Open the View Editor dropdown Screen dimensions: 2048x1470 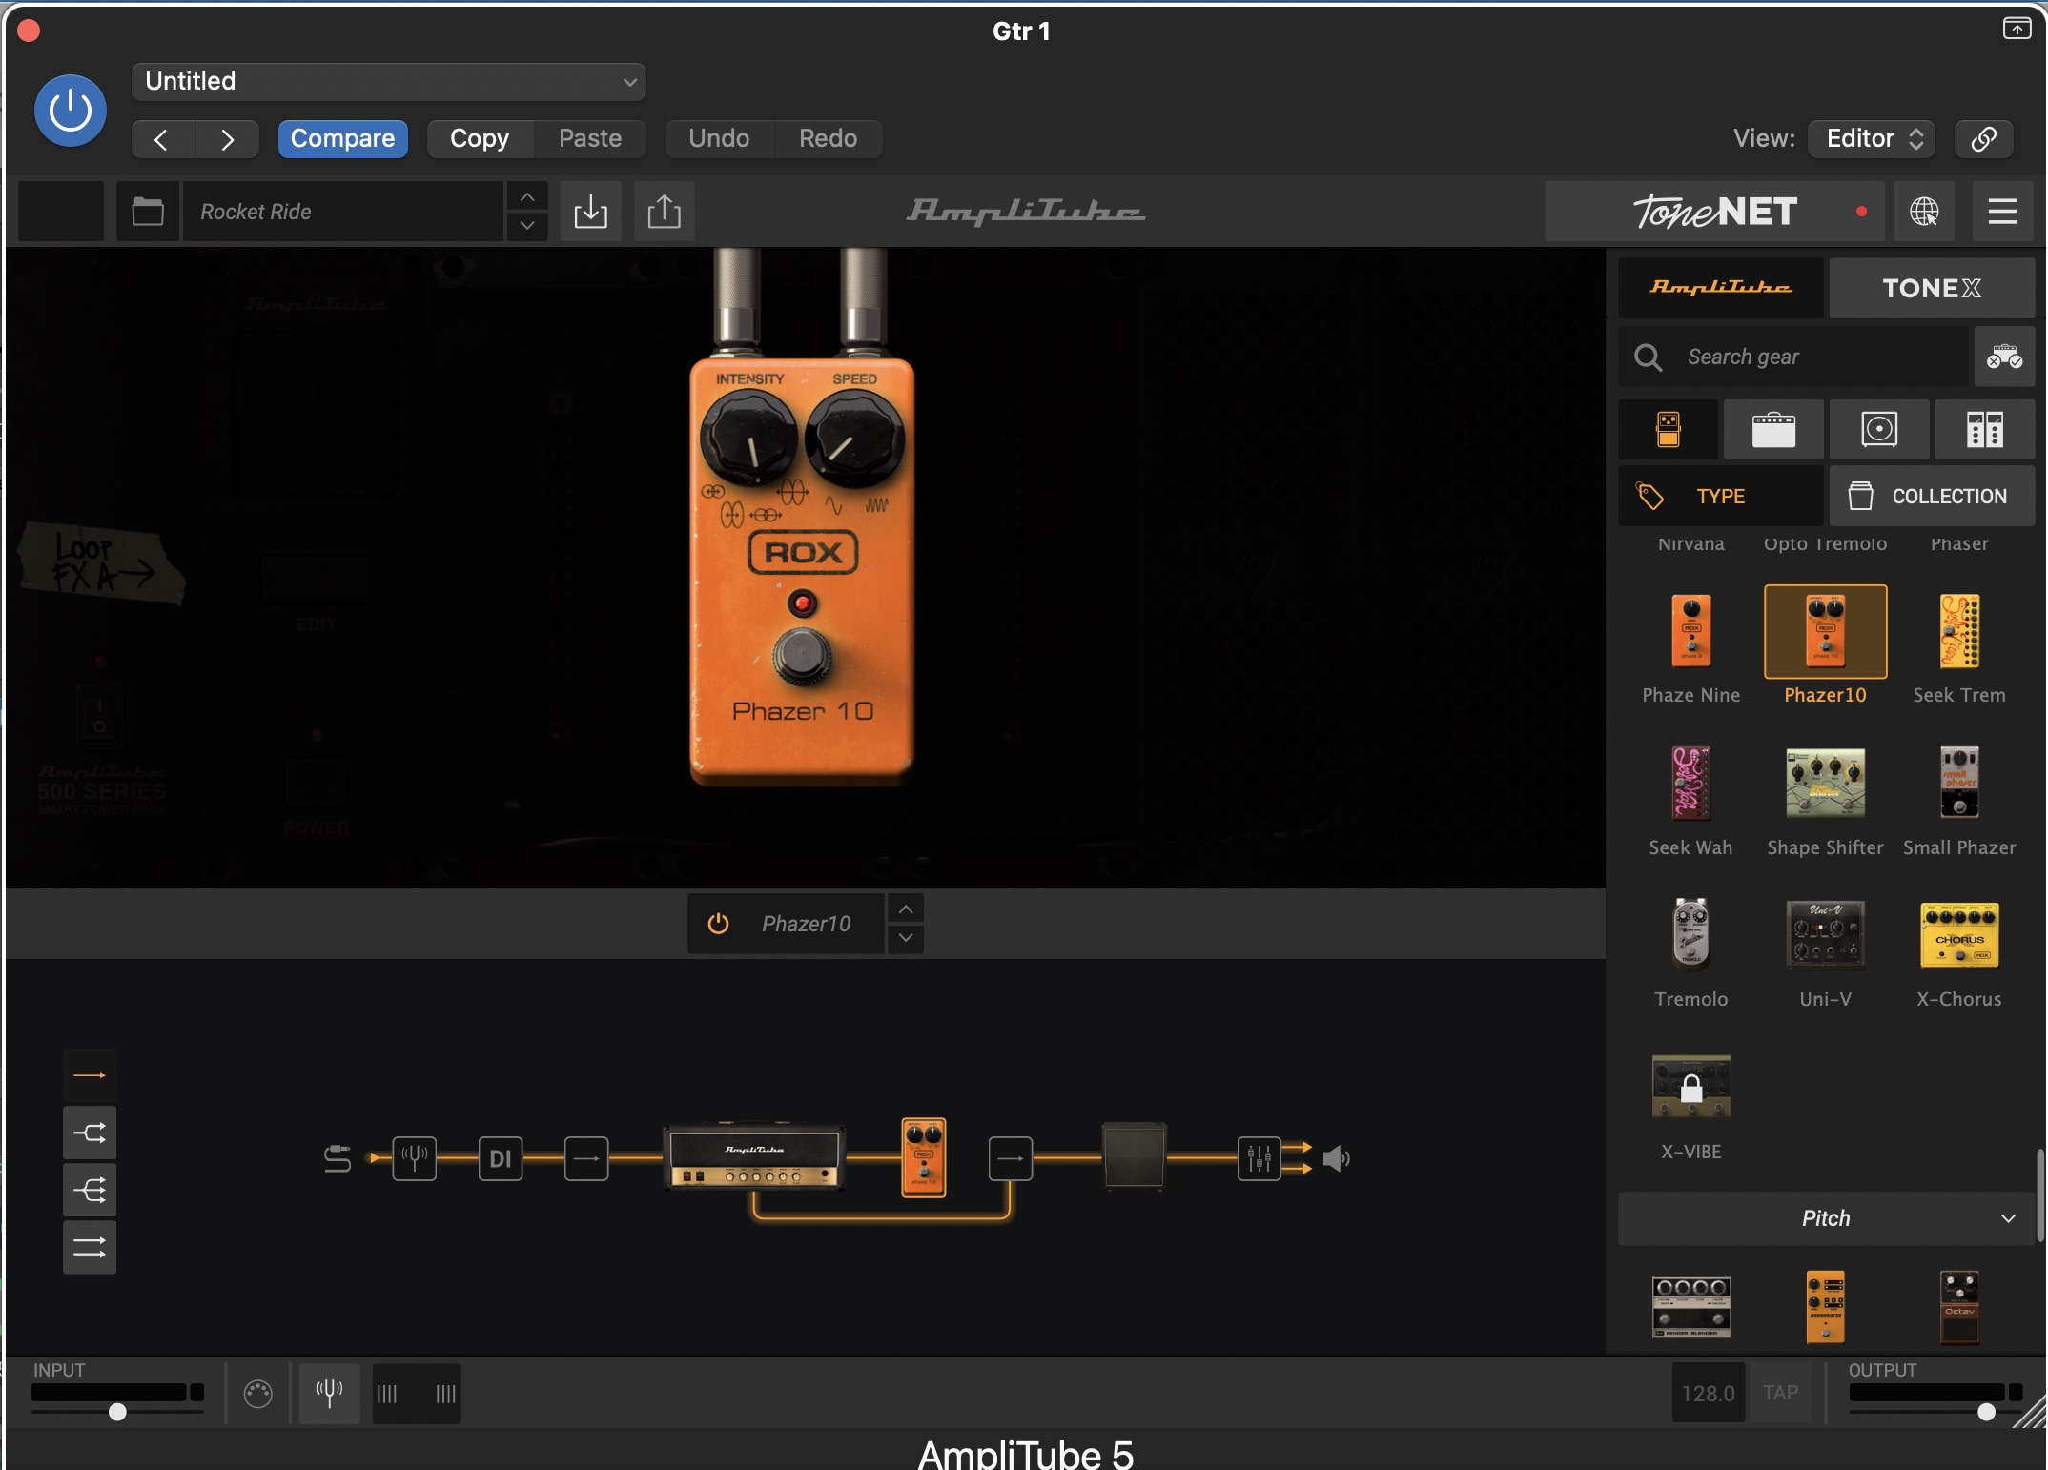pyautogui.click(x=1873, y=138)
